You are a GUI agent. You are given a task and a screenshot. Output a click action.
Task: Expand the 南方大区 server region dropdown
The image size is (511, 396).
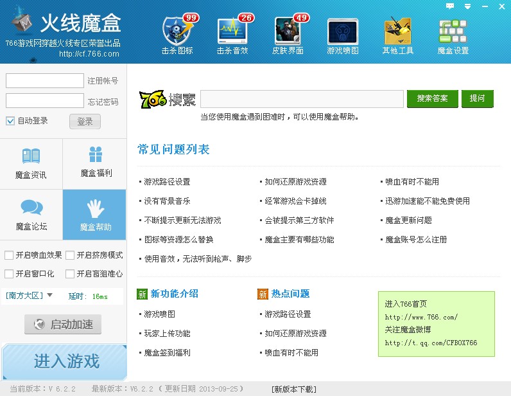pyautogui.click(x=49, y=295)
